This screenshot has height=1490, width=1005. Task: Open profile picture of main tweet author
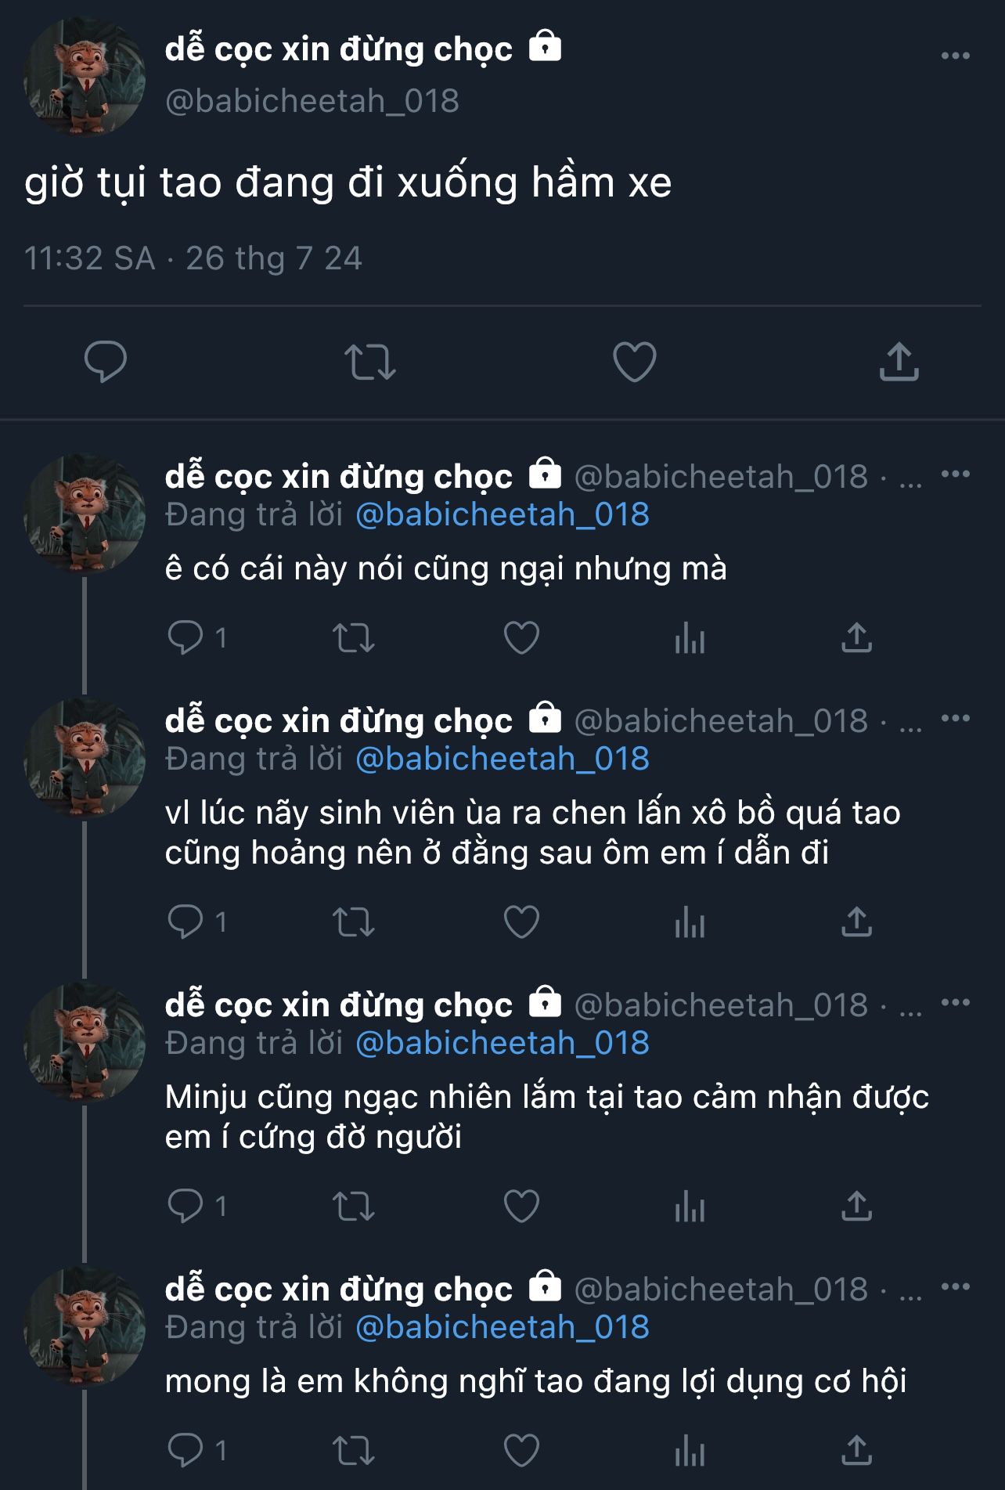pos(85,78)
